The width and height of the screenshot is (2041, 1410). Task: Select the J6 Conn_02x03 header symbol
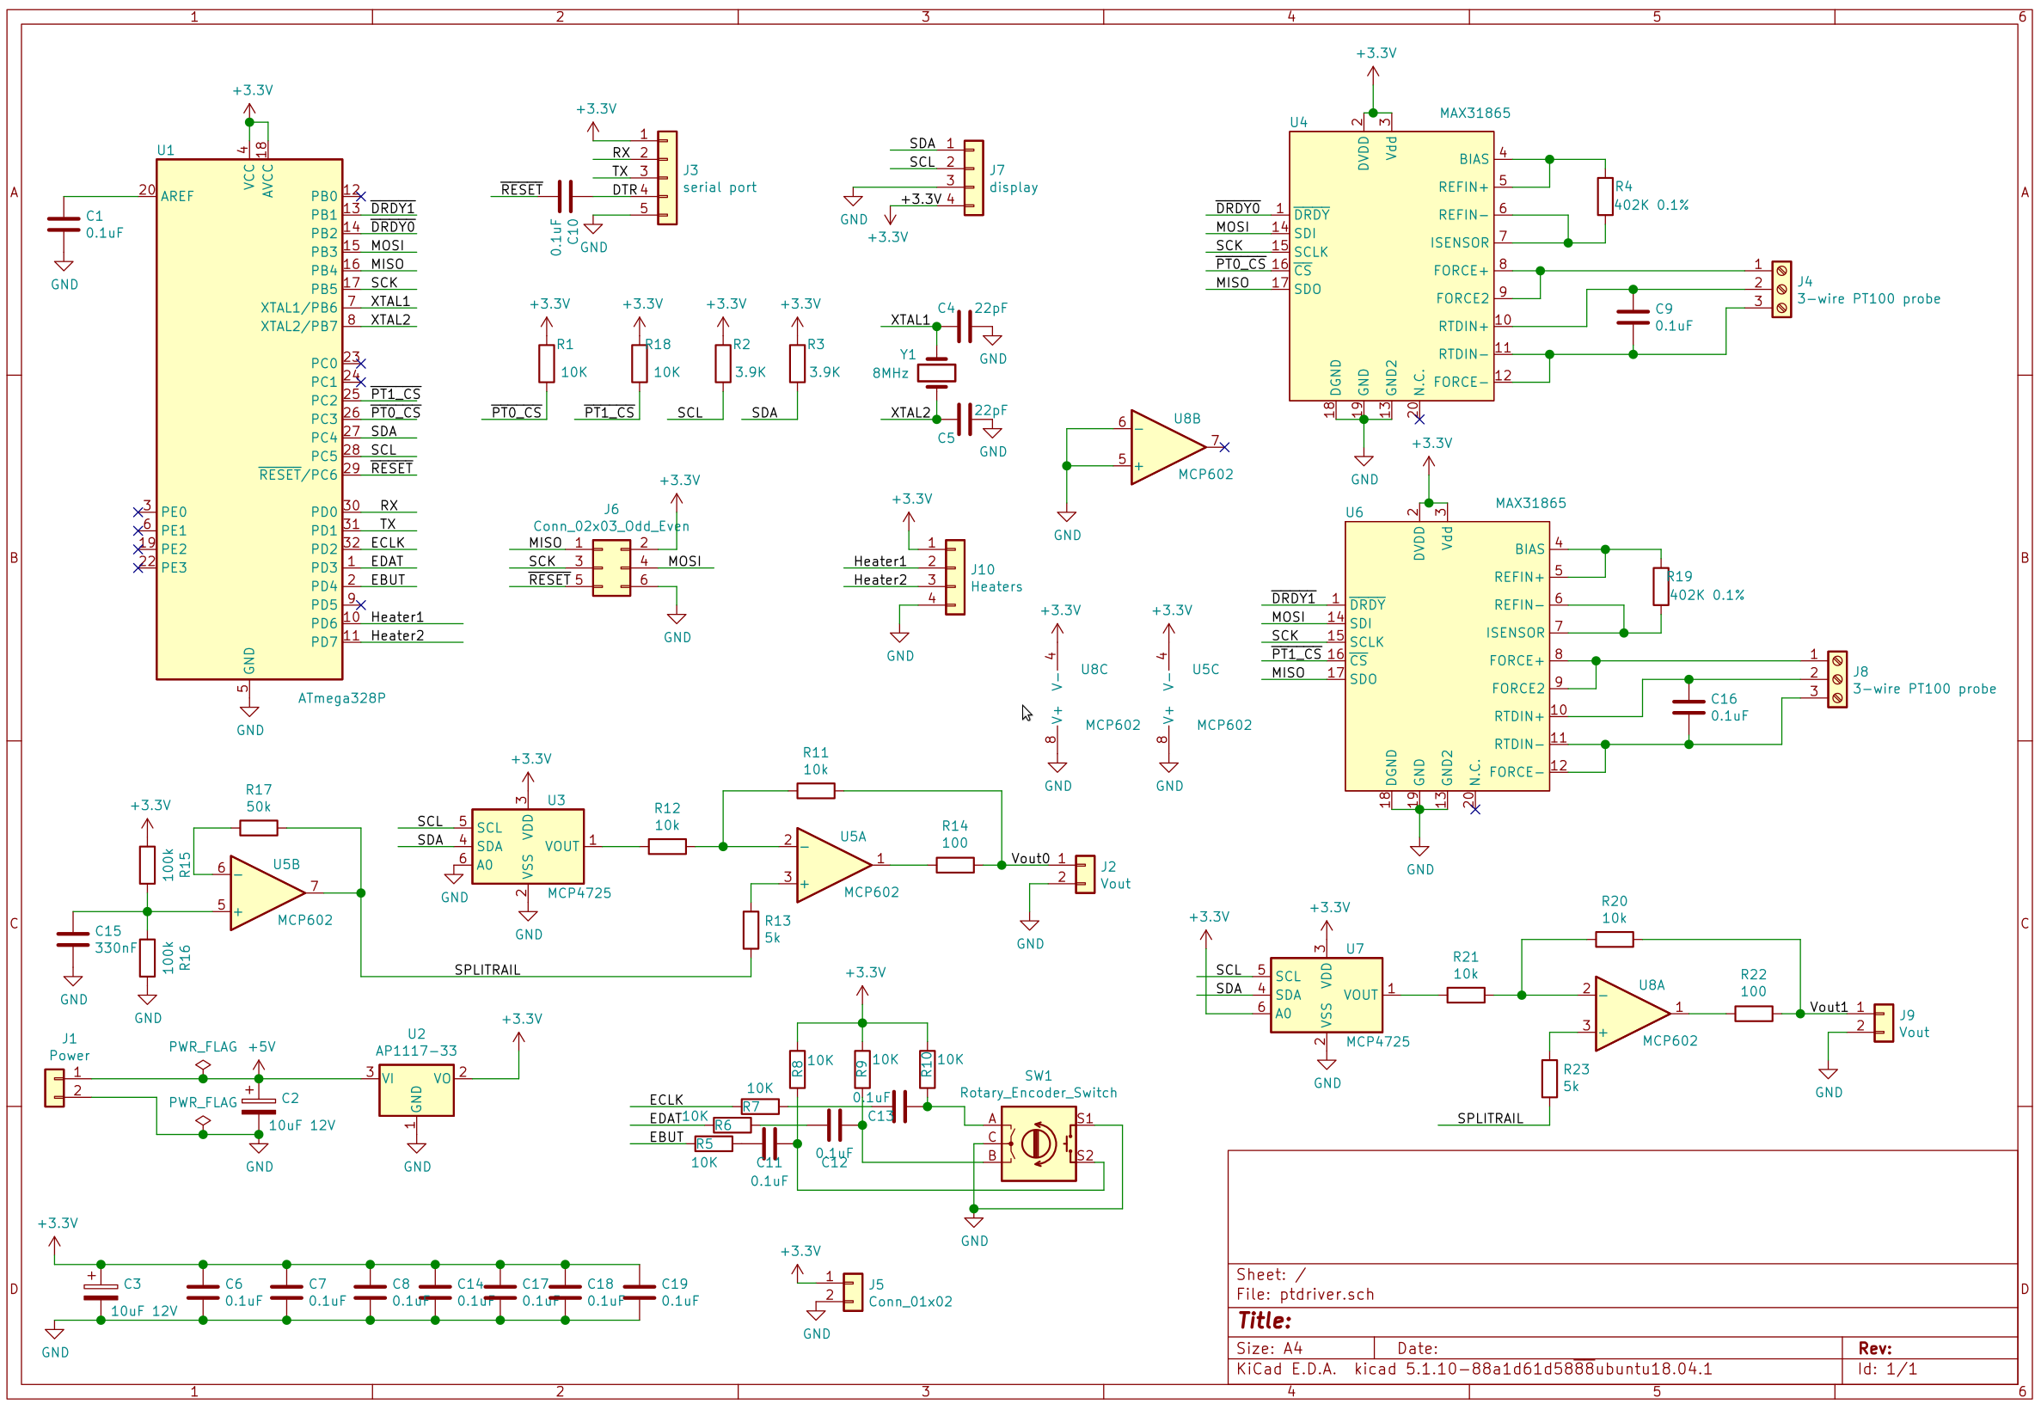(x=611, y=567)
